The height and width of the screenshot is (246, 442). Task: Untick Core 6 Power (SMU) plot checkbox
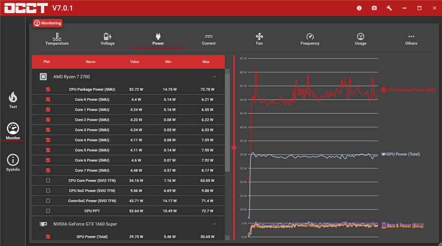(x=48, y=160)
